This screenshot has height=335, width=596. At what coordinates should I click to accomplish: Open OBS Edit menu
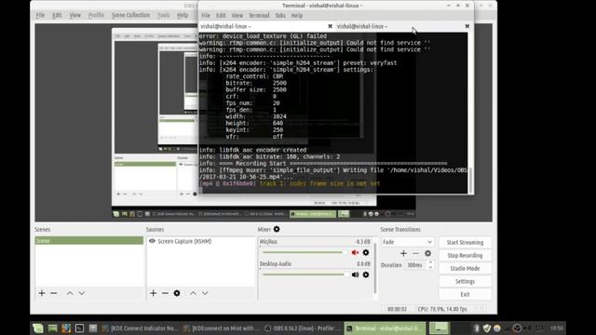[57, 15]
